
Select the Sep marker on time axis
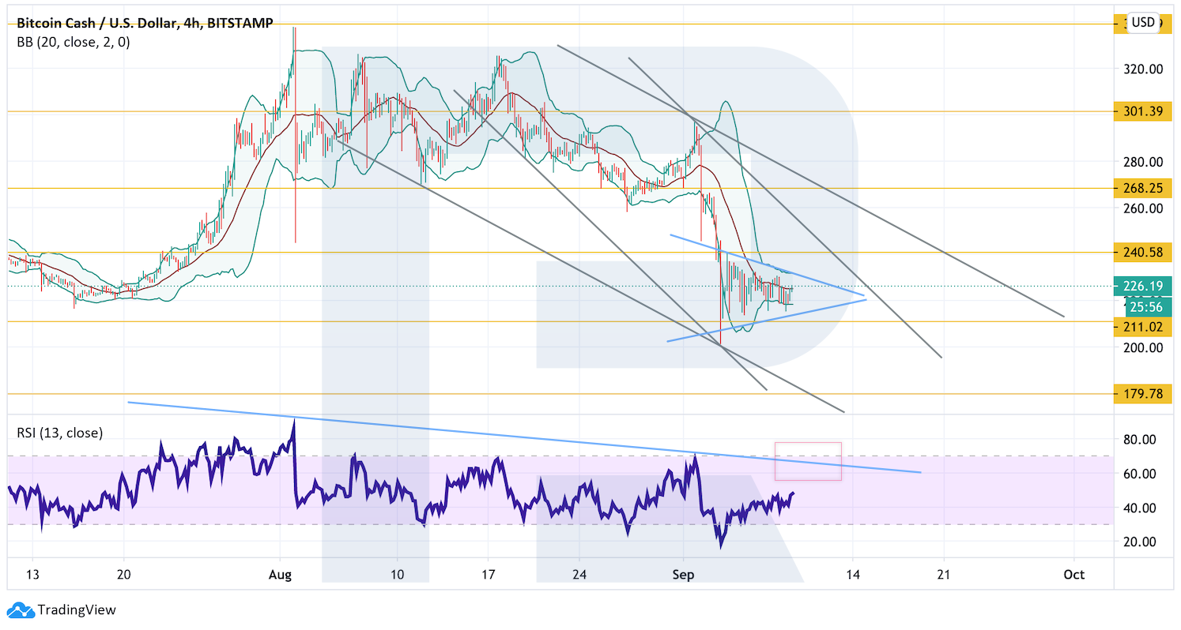pyautogui.click(x=683, y=575)
